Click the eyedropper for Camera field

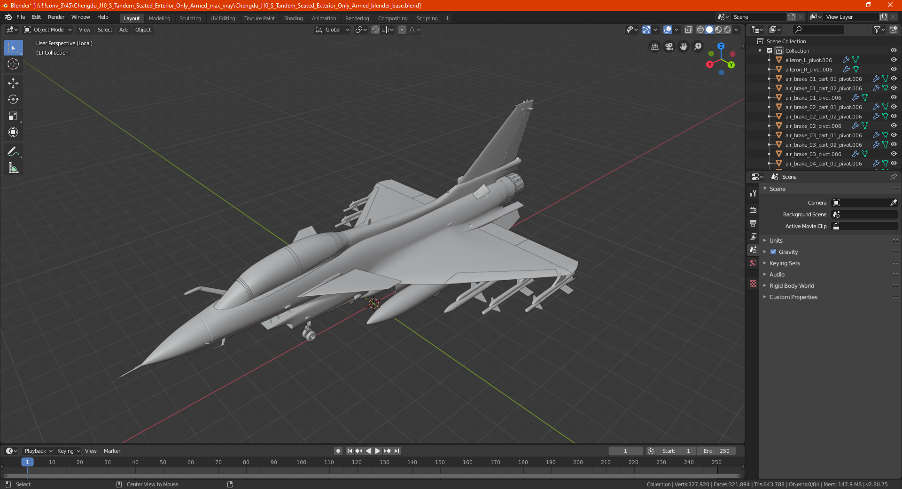pos(893,203)
